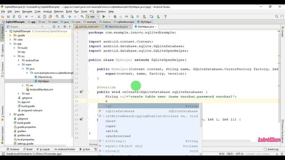Click the Open folder toolbar icon

pyautogui.click(x=3, y=17)
